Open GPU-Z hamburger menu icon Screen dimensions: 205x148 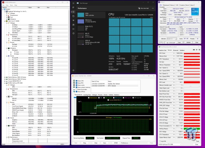click(x=199, y=50)
